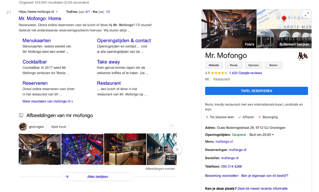
Task: Open Buitenkant bekijken thumbnail
Action: [284, 38]
